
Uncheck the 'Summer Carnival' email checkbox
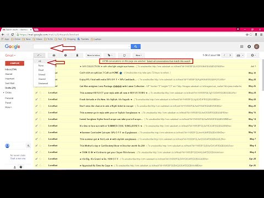[x=36, y=133]
